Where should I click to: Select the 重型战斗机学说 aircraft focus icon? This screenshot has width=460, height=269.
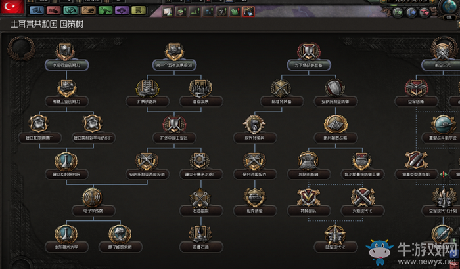(x=443, y=124)
